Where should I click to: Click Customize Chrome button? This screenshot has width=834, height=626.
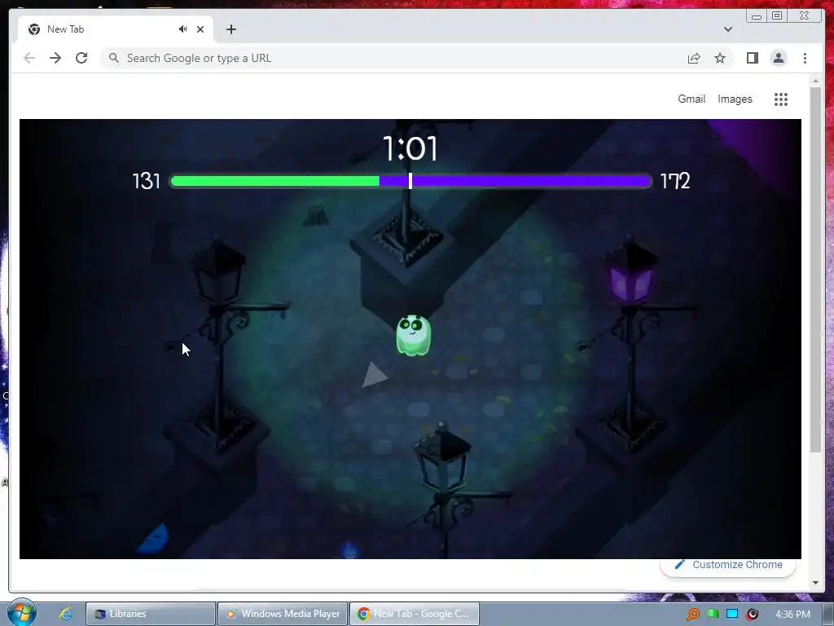(x=728, y=565)
